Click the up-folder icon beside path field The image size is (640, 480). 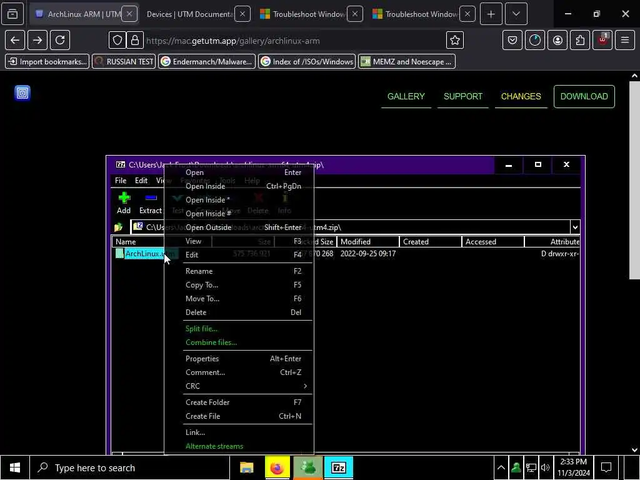tap(119, 227)
